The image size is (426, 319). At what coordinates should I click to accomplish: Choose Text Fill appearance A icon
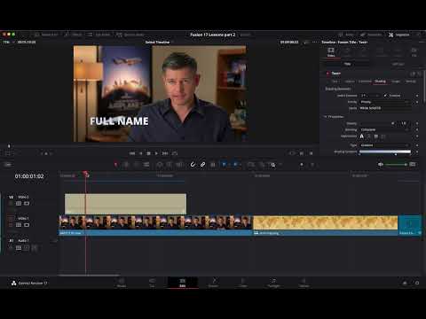coord(361,136)
